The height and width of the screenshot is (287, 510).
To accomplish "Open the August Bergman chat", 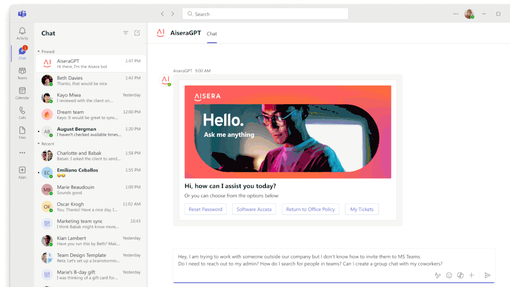I will pos(91,131).
